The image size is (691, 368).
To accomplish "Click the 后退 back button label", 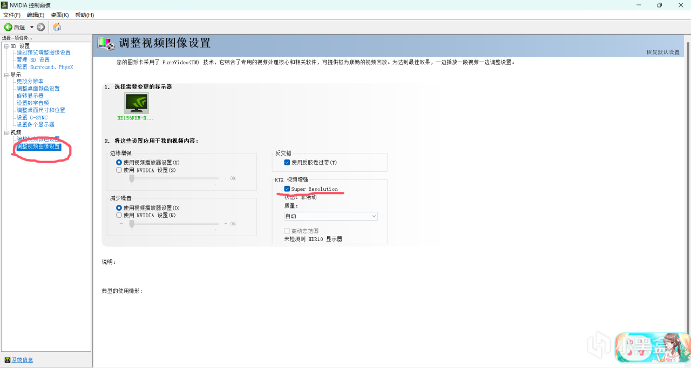I will click(19, 27).
